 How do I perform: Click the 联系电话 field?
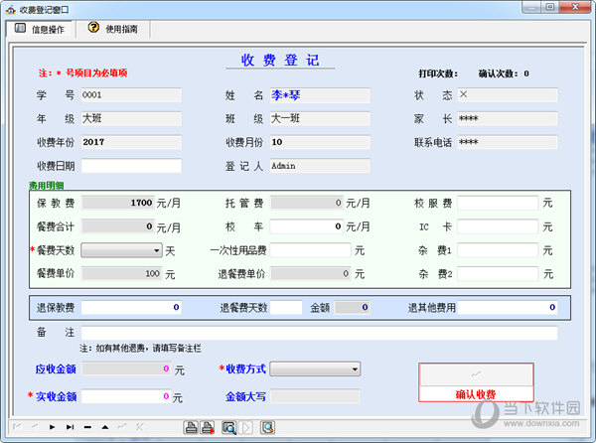click(508, 142)
